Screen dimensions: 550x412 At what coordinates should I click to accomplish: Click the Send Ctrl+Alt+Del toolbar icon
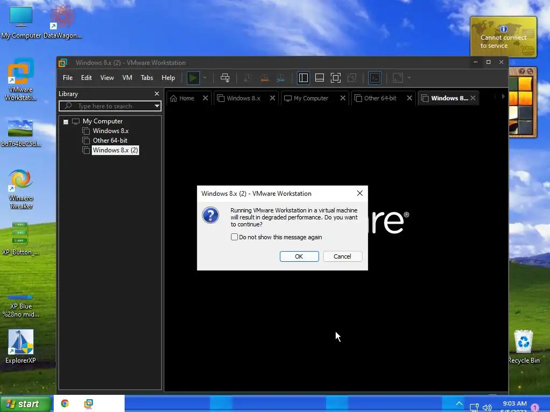(x=225, y=78)
